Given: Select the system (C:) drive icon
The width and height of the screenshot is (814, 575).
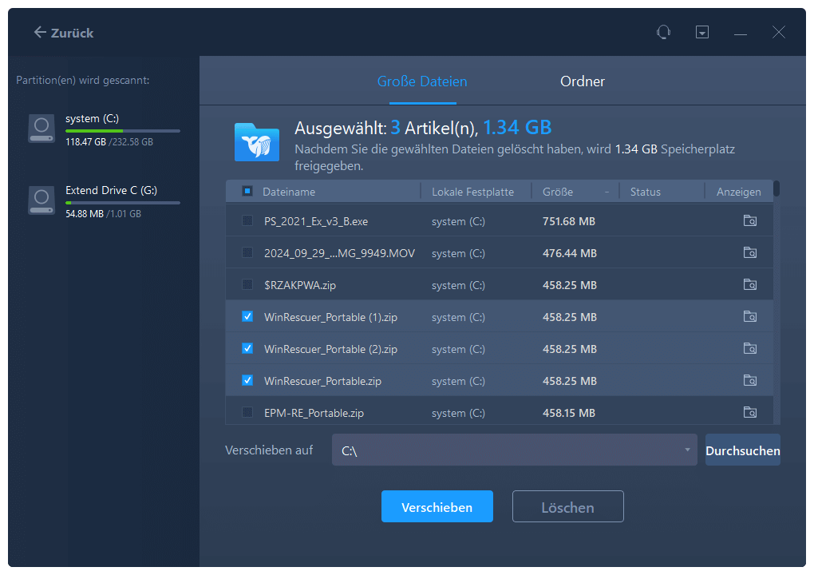Looking at the screenshot, I should tap(41, 128).
